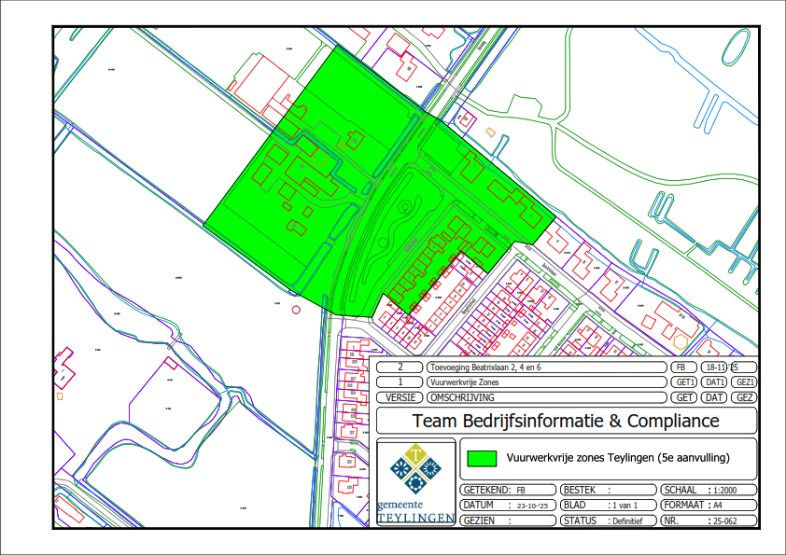Click the 'gemeente TEYLINGEN' text under logo
Viewport: 786px width, 555px height.
point(414,512)
